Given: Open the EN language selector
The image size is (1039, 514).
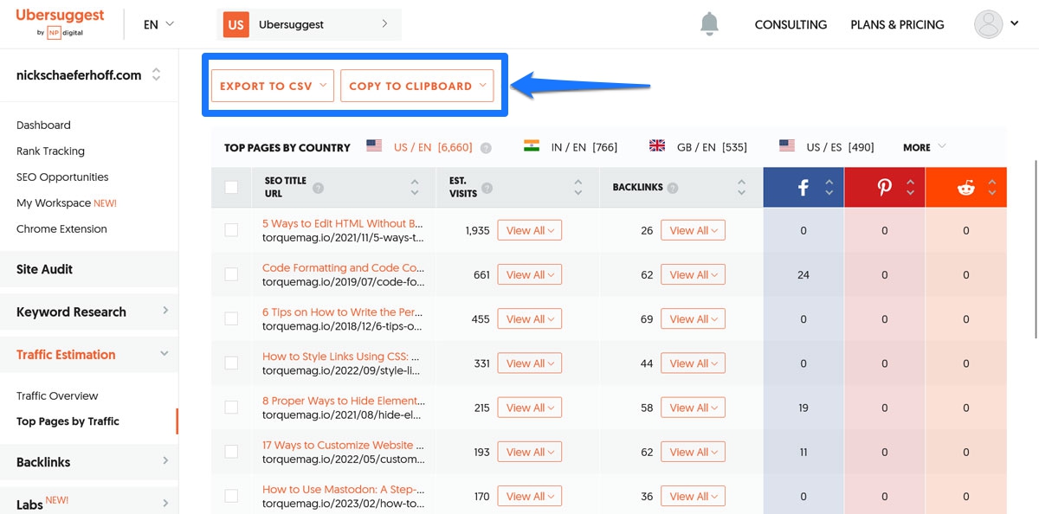Looking at the screenshot, I should (158, 24).
